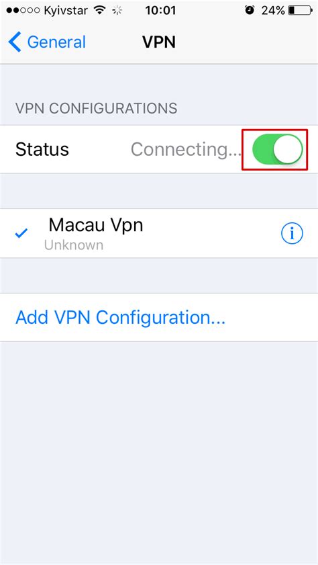
Task: Tap the blue checkmark beside Macau Vpn
Action: click(x=21, y=234)
